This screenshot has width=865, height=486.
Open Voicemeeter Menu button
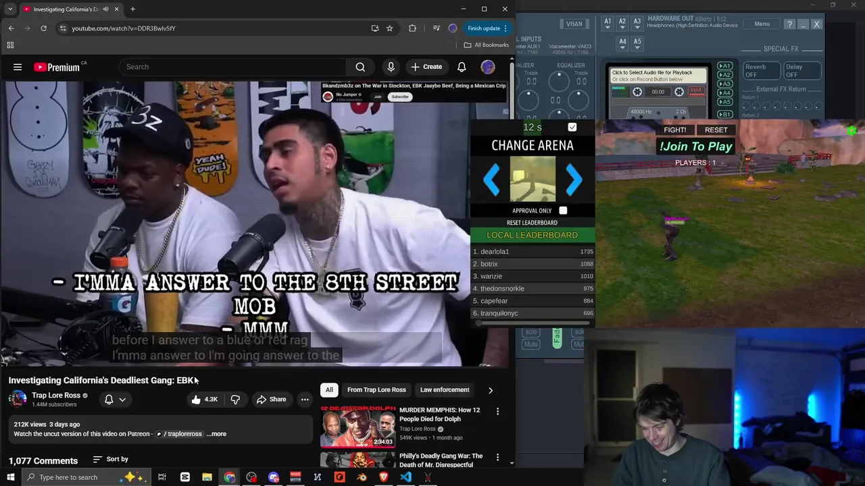click(762, 24)
